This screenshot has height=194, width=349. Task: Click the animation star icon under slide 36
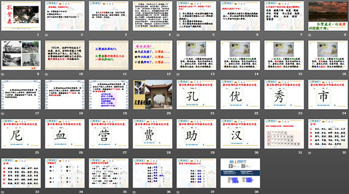point(134,192)
